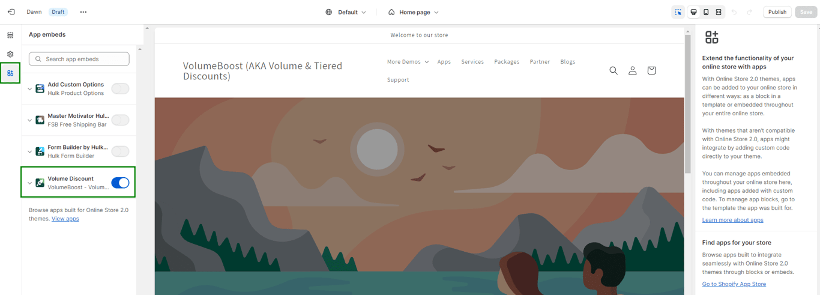The height and width of the screenshot is (295, 820).
Task: Enable the Add Custom Options toggle
Action: click(120, 89)
